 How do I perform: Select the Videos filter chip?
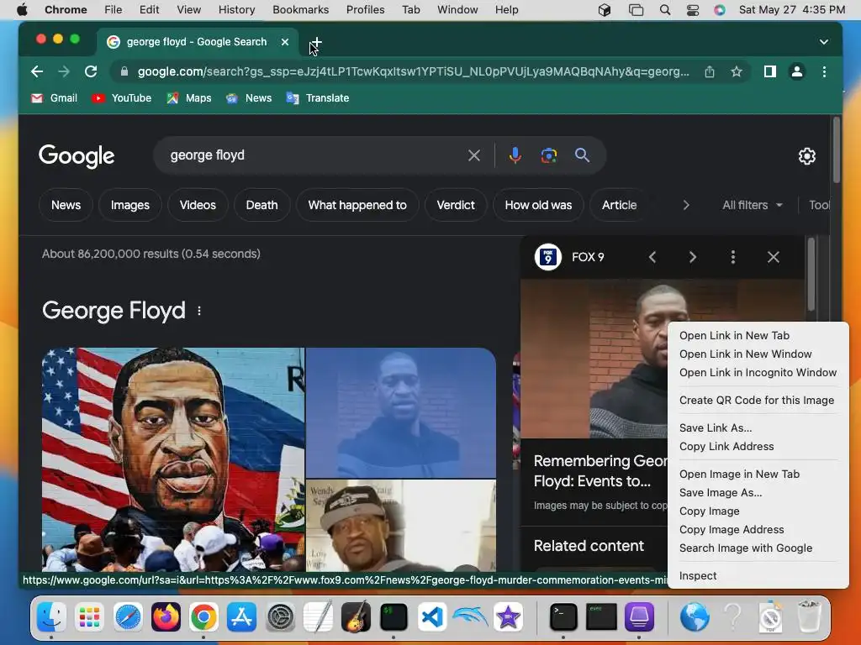[198, 205]
